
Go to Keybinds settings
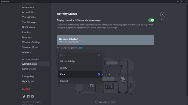pyautogui.click(x=27, y=32)
